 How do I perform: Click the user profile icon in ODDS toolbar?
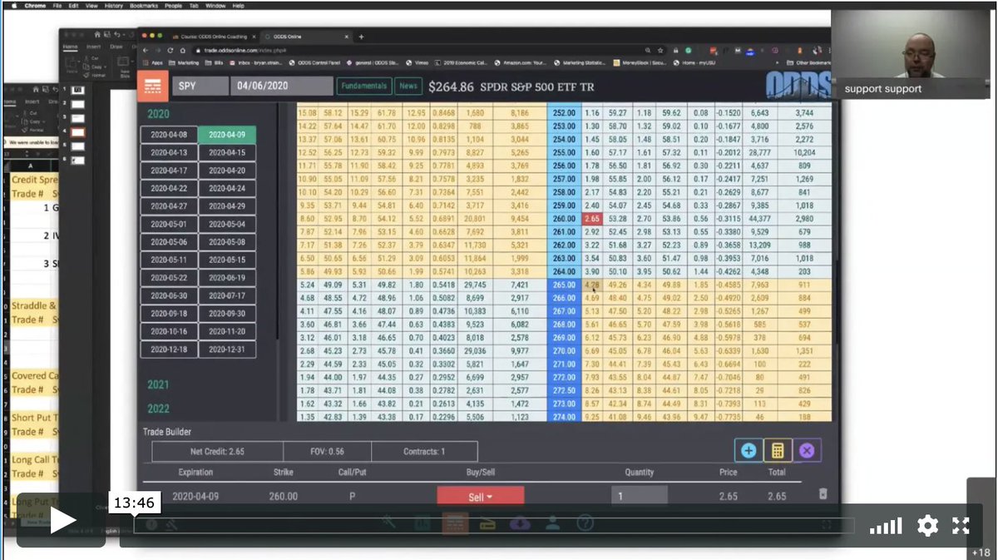[553, 523]
